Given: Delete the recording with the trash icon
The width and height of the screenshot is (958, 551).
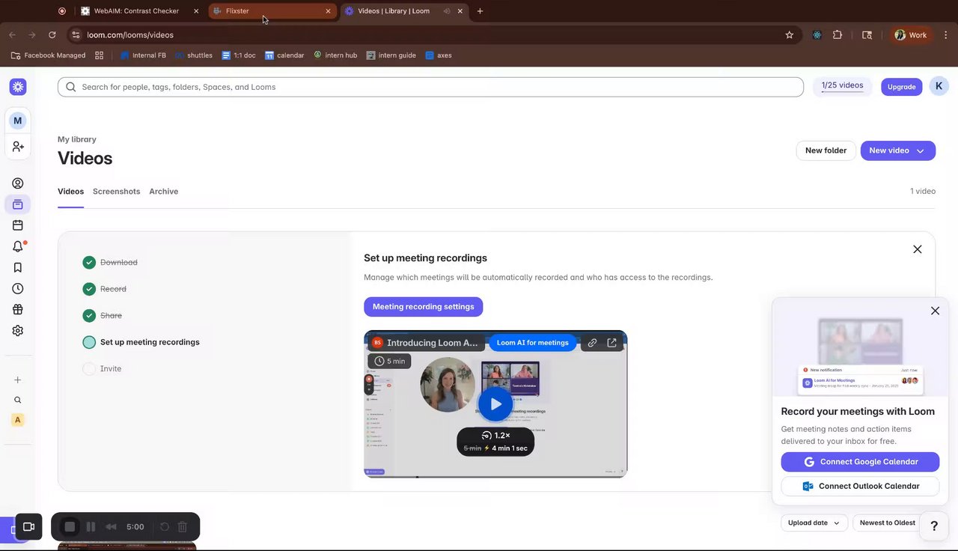Looking at the screenshot, I should click(183, 527).
